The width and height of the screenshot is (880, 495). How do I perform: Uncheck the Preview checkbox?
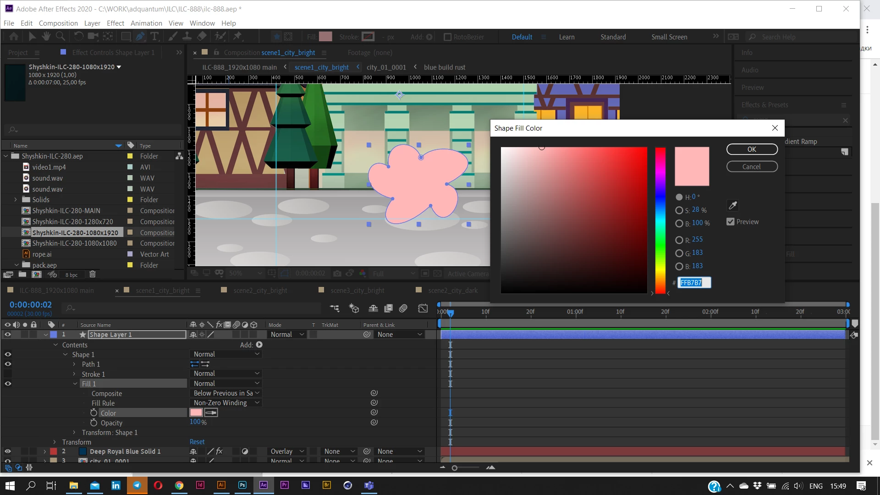click(x=731, y=222)
